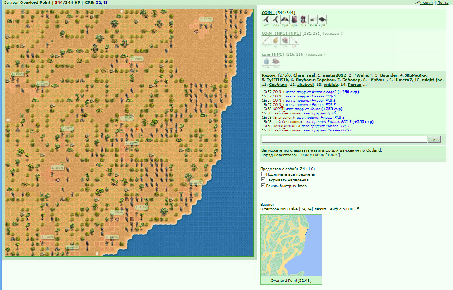Click the Overlord Point minimap thumbnail

click(x=291, y=245)
